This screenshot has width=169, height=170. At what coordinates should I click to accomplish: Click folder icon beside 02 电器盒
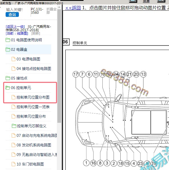[8, 49]
